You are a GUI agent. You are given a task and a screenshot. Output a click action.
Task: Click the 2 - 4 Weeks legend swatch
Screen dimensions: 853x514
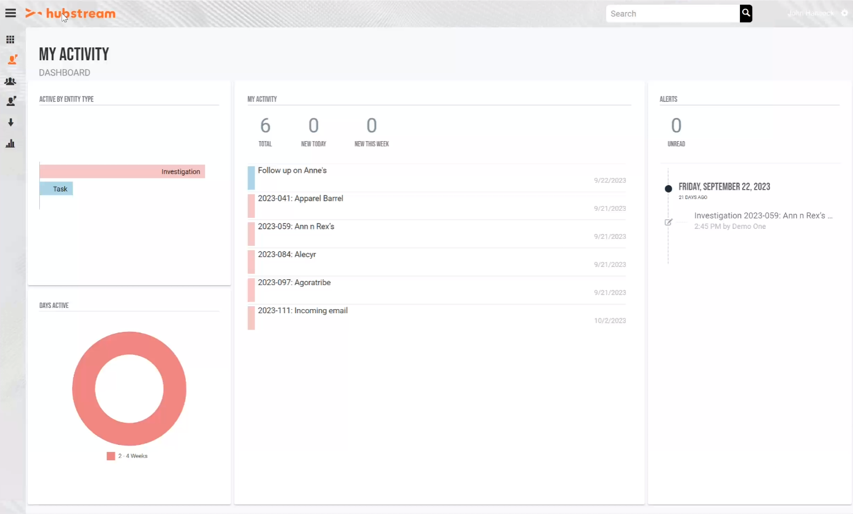point(111,455)
